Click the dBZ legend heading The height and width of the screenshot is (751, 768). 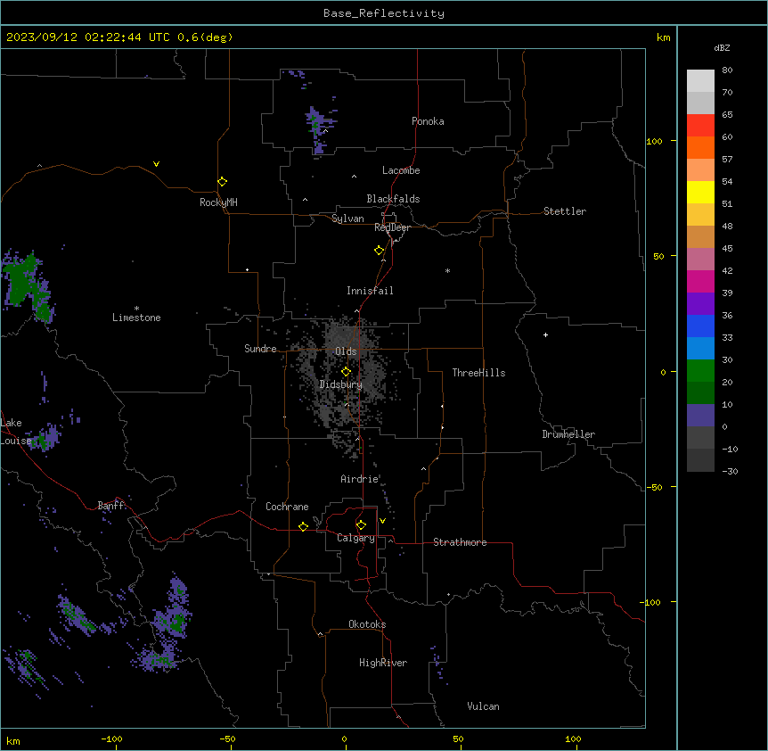(722, 48)
